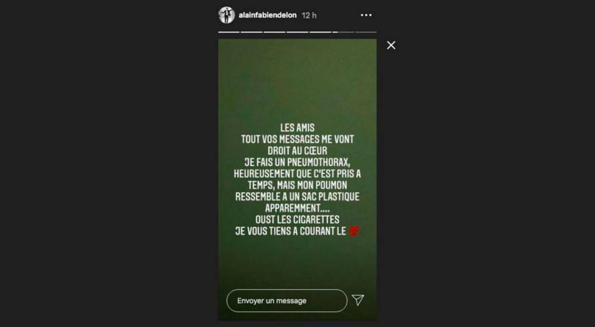Viewport: 595px width, 327px height.
Task: Jump to the last unplayed story segment
Action: coord(366,32)
